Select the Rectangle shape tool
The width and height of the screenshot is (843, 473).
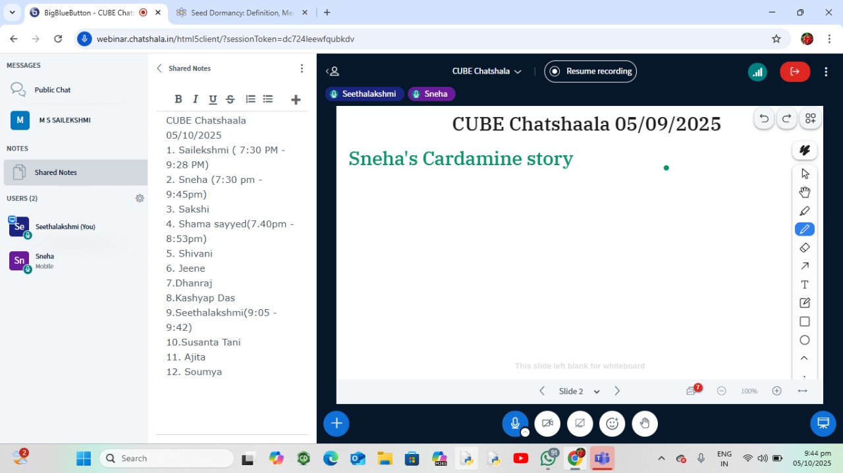coord(804,322)
